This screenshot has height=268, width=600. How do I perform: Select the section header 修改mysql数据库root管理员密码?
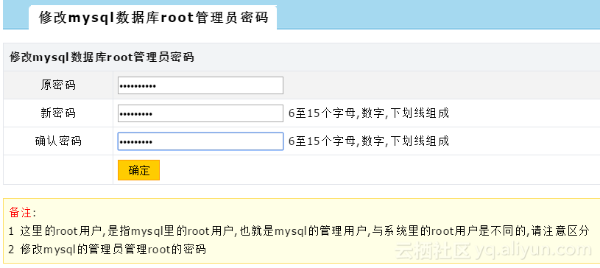(102, 57)
